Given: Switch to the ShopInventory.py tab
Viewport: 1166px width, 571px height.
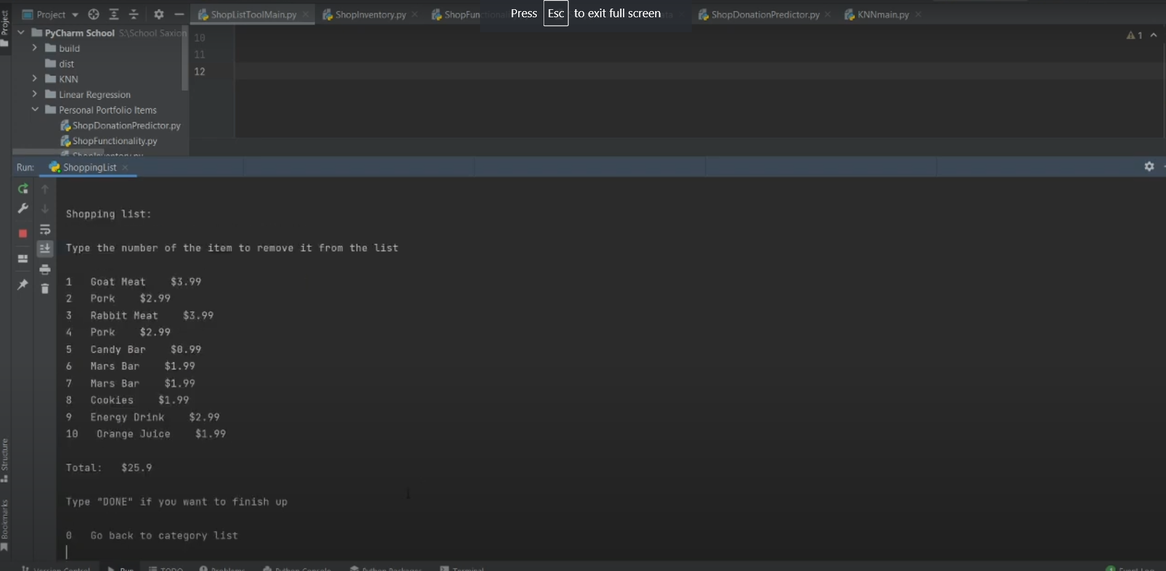Looking at the screenshot, I should [x=370, y=15].
